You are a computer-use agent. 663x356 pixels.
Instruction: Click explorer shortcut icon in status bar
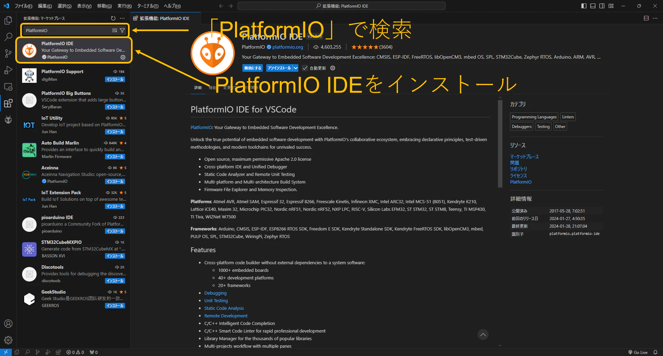click(17, 352)
